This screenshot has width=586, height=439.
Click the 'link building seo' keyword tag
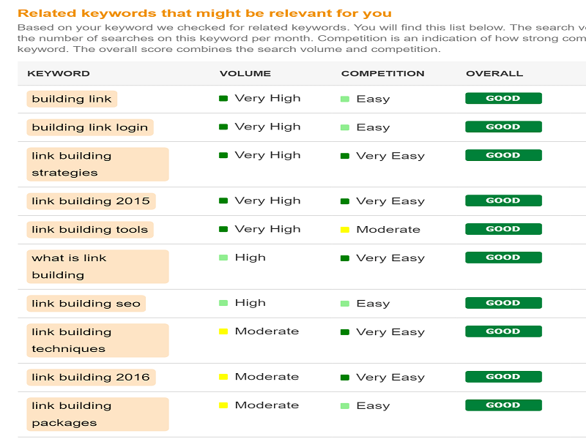86,303
